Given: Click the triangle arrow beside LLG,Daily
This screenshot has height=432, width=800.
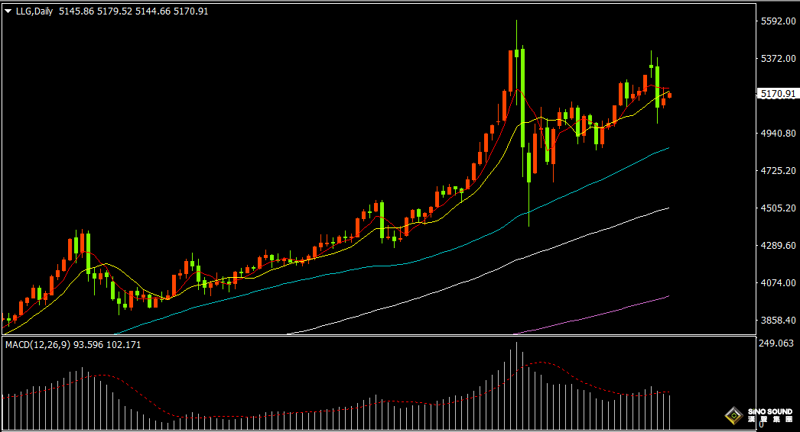Looking at the screenshot, I should pos(8,11).
